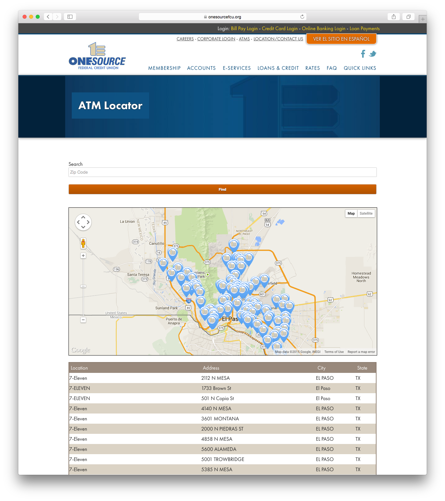Screen dimensions: 445x501
Task: Open the Careers link
Action: 185,39
